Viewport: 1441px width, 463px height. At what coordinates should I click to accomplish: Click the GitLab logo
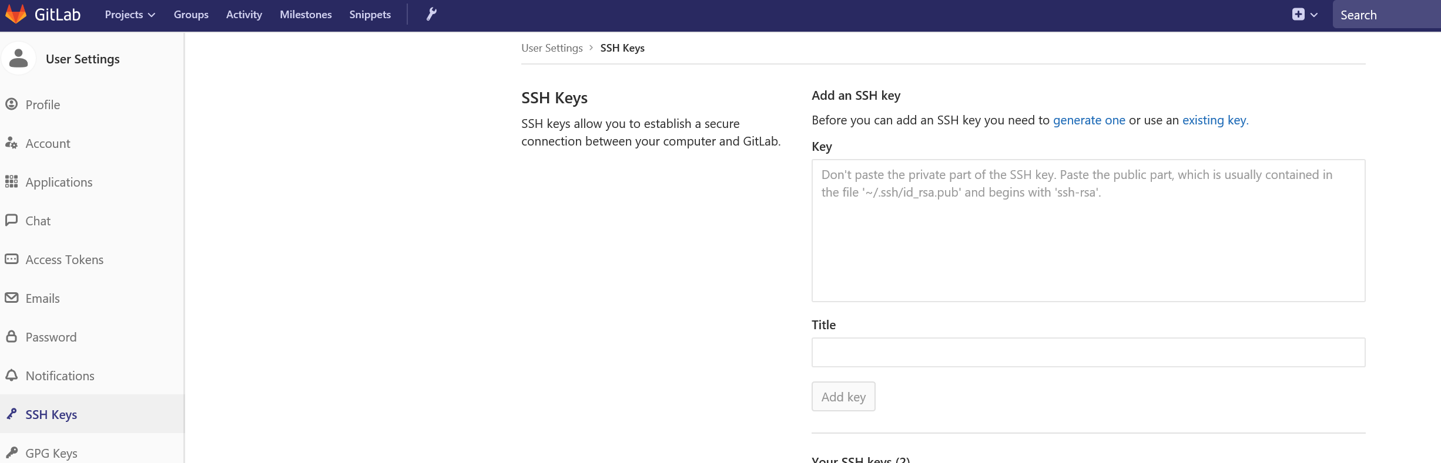[x=44, y=14]
